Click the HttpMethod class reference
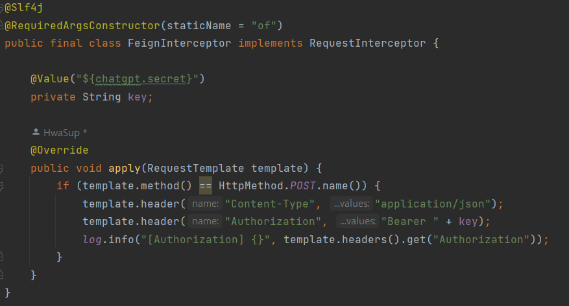Image resolution: width=569 pixels, height=306 pixels. point(251,185)
